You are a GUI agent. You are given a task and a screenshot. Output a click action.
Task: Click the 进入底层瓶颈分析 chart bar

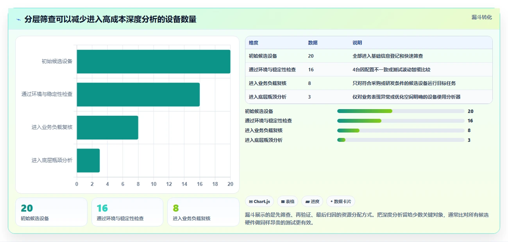(88, 161)
